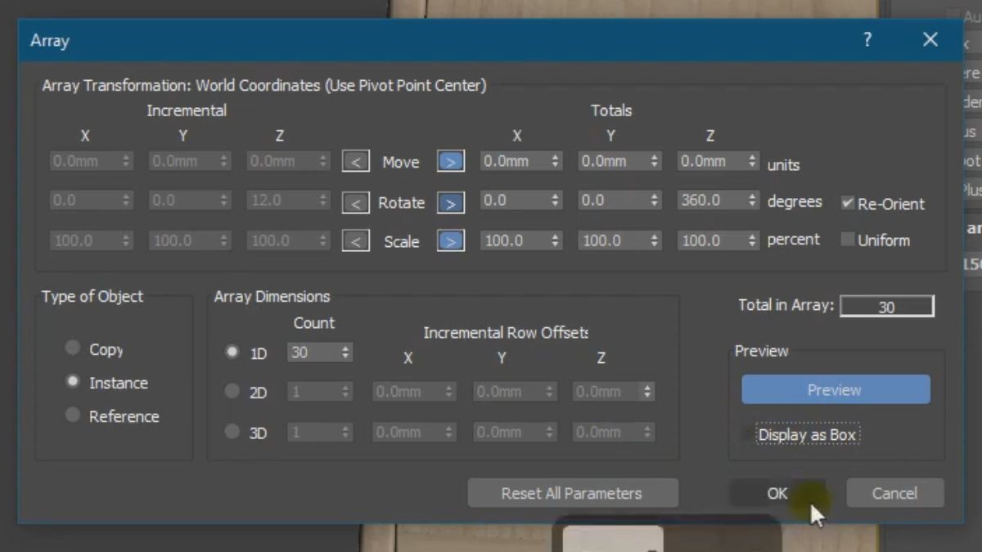Click Reset All Parameters

pos(572,492)
